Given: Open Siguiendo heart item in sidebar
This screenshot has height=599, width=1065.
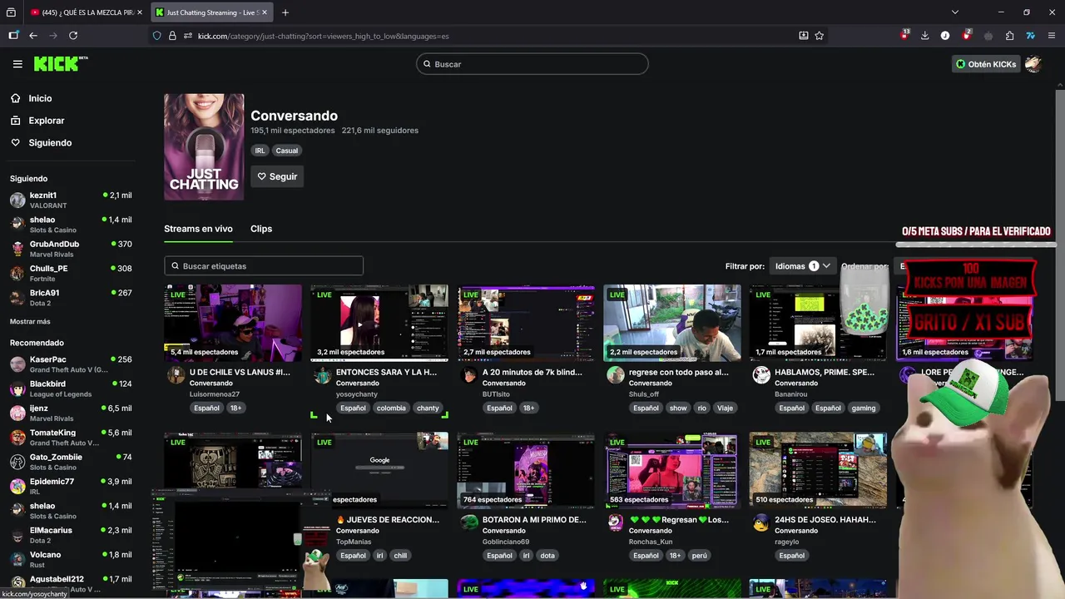Looking at the screenshot, I should click(x=50, y=143).
